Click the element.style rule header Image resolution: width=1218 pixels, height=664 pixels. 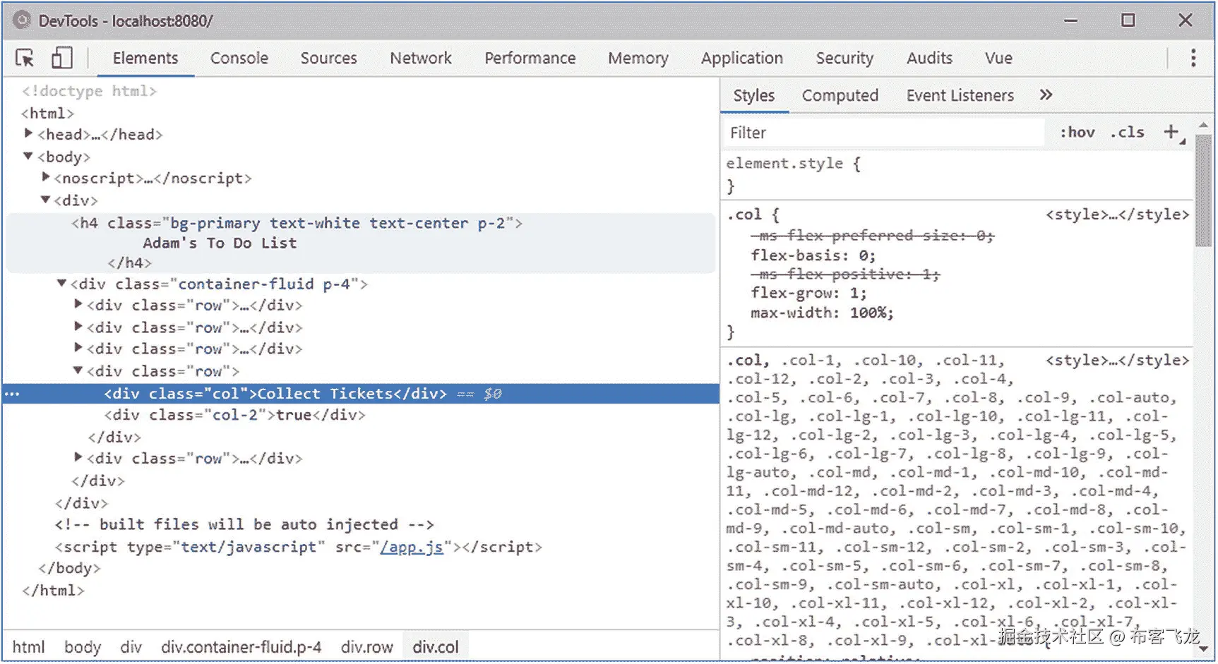[x=794, y=164]
